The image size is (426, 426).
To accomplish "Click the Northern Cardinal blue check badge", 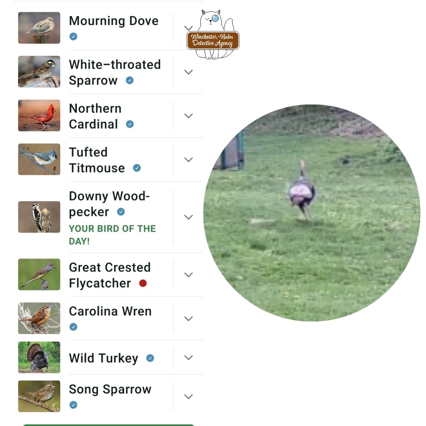I will pyautogui.click(x=130, y=124).
